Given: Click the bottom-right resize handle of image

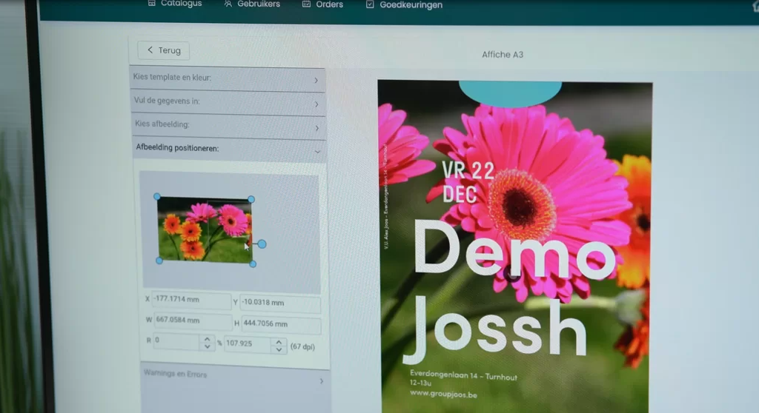Looking at the screenshot, I should coord(253,263).
